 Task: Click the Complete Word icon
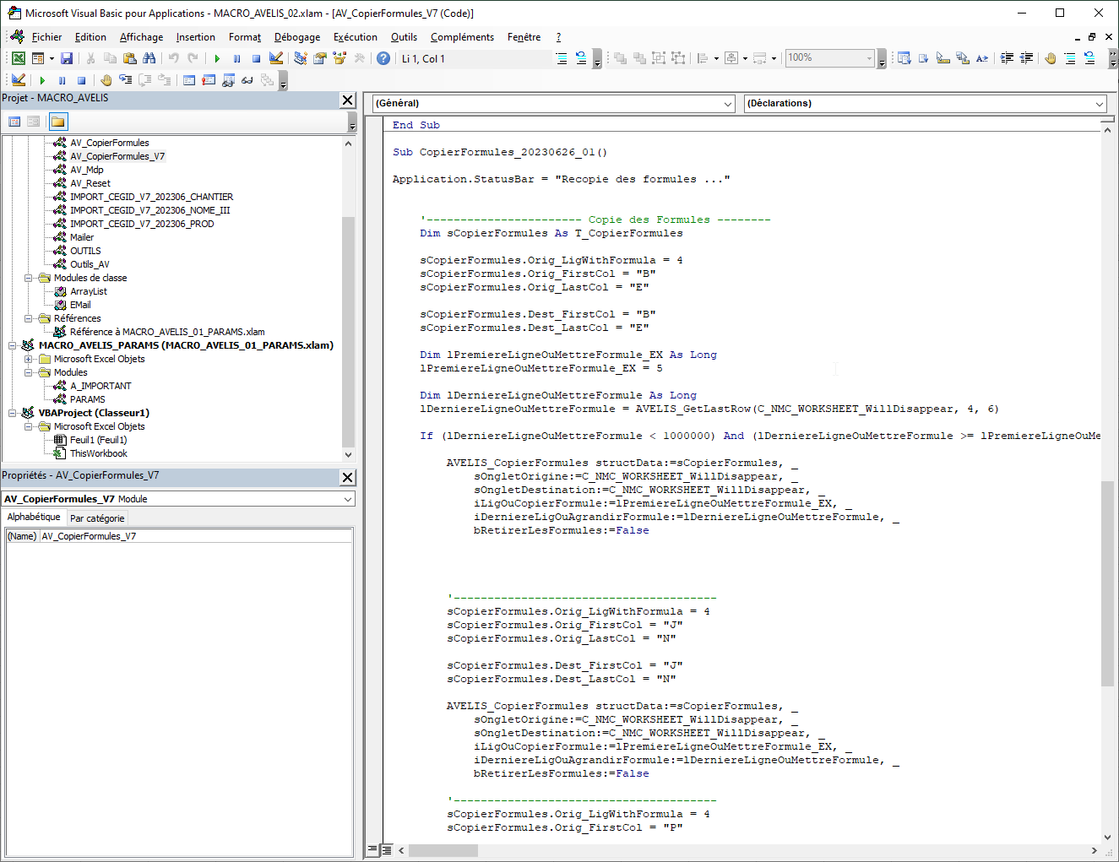coord(982,58)
